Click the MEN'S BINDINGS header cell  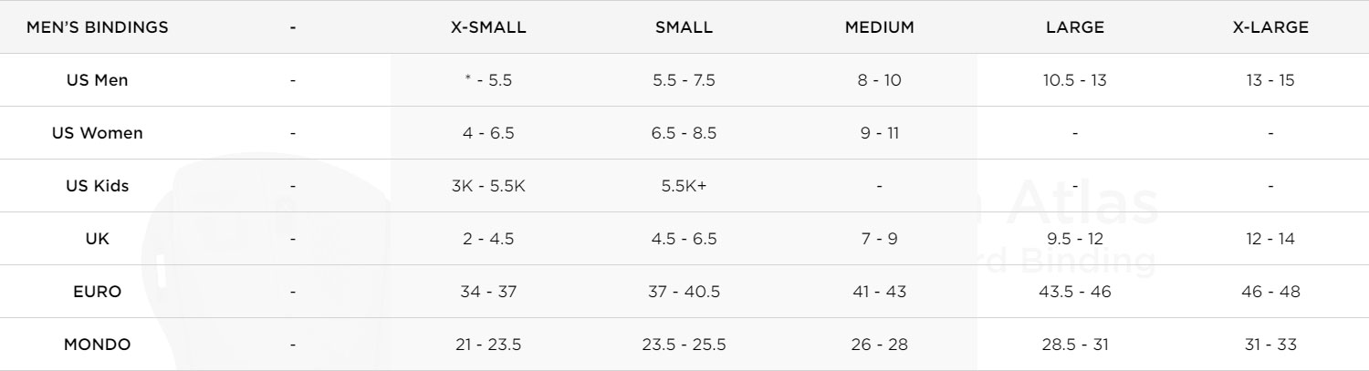(x=98, y=27)
